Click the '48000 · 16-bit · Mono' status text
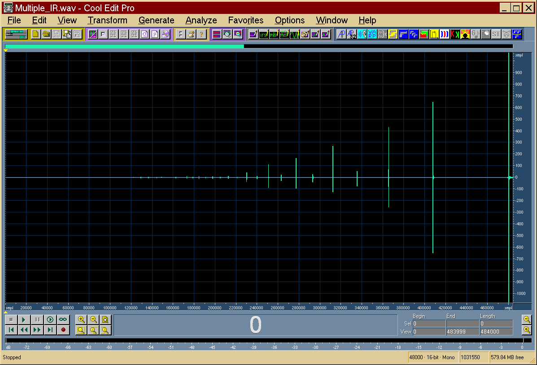Image resolution: width=537 pixels, height=365 pixels. [x=432, y=357]
